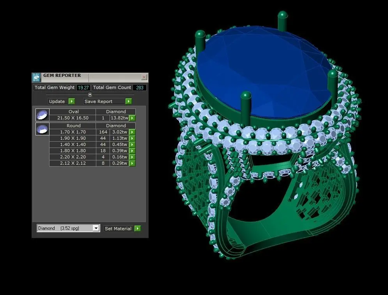Select the Round gem shape thumbnail

[x=43, y=129]
